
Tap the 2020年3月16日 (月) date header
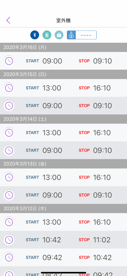(x=64, y=47)
